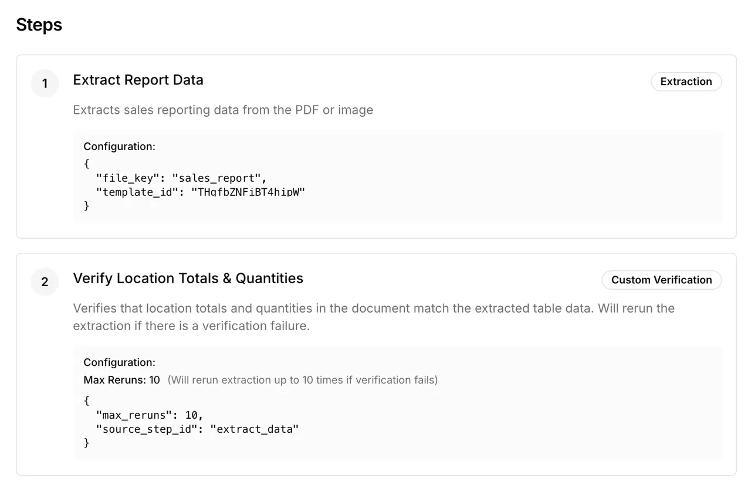Open the Extract Report Data step title

point(138,80)
